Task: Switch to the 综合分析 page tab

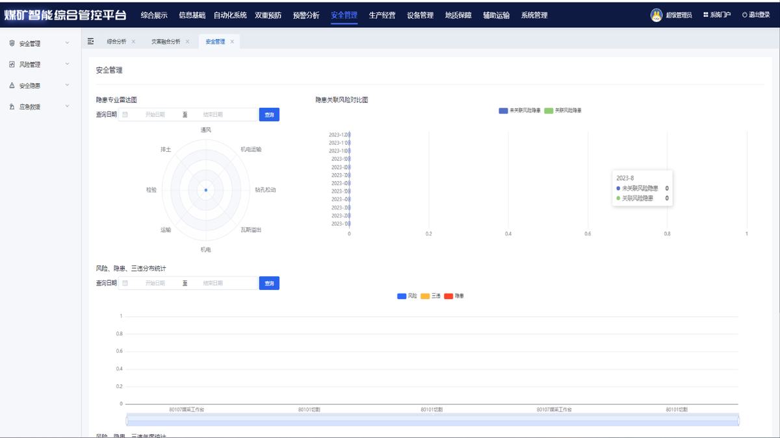Action: tap(117, 42)
